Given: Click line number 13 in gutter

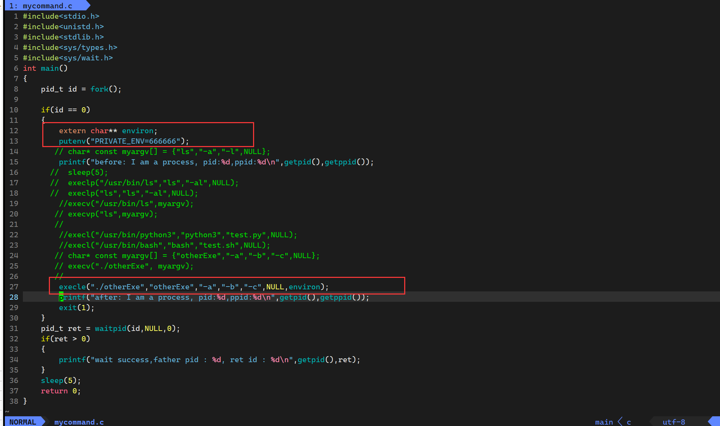Looking at the screenshot, I should point(14,141).
